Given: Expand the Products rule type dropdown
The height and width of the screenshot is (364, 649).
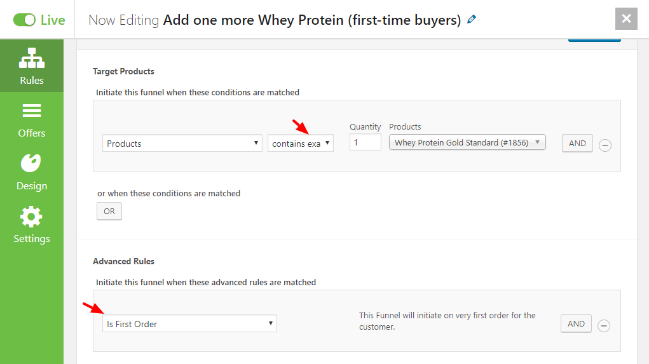Looking at the screenshot, I should click(182, 143).
